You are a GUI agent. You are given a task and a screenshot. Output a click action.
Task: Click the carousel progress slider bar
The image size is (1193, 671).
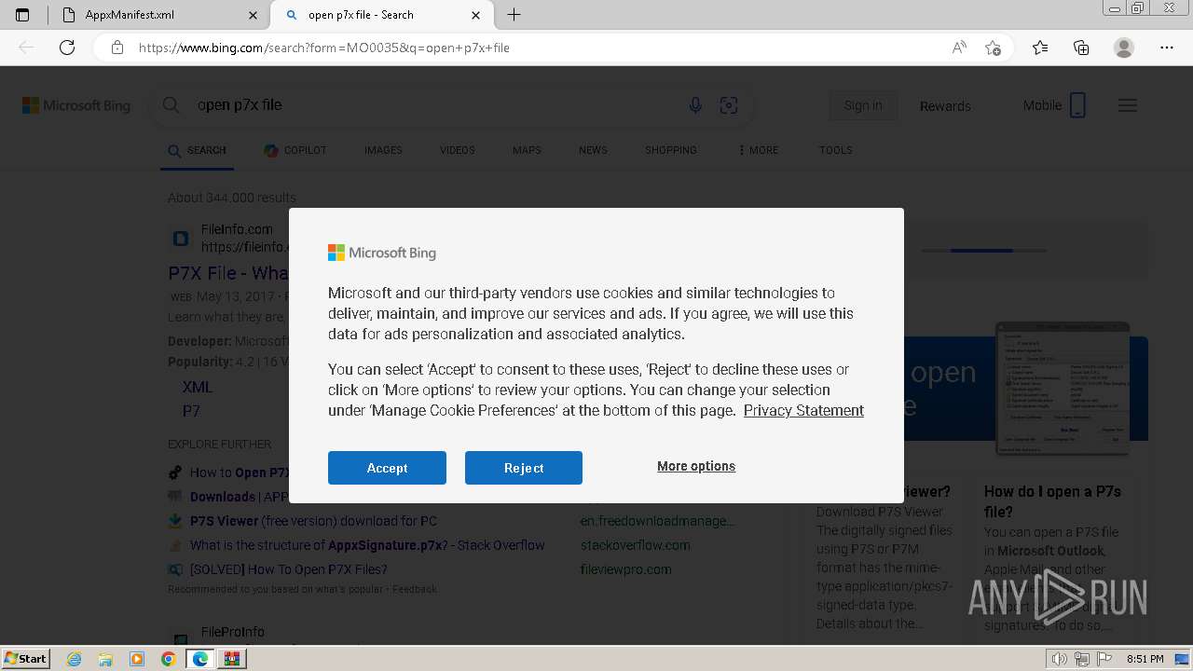(983, 250)
